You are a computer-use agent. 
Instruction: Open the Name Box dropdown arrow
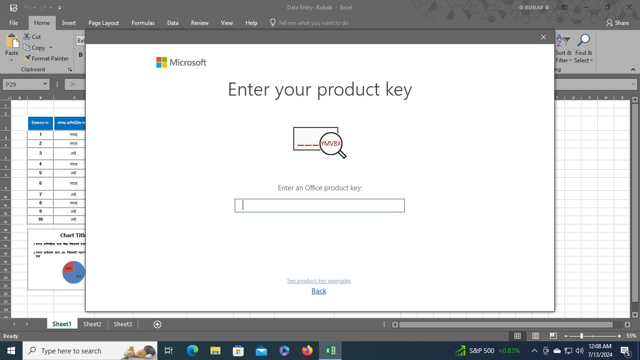coord(45,84)
